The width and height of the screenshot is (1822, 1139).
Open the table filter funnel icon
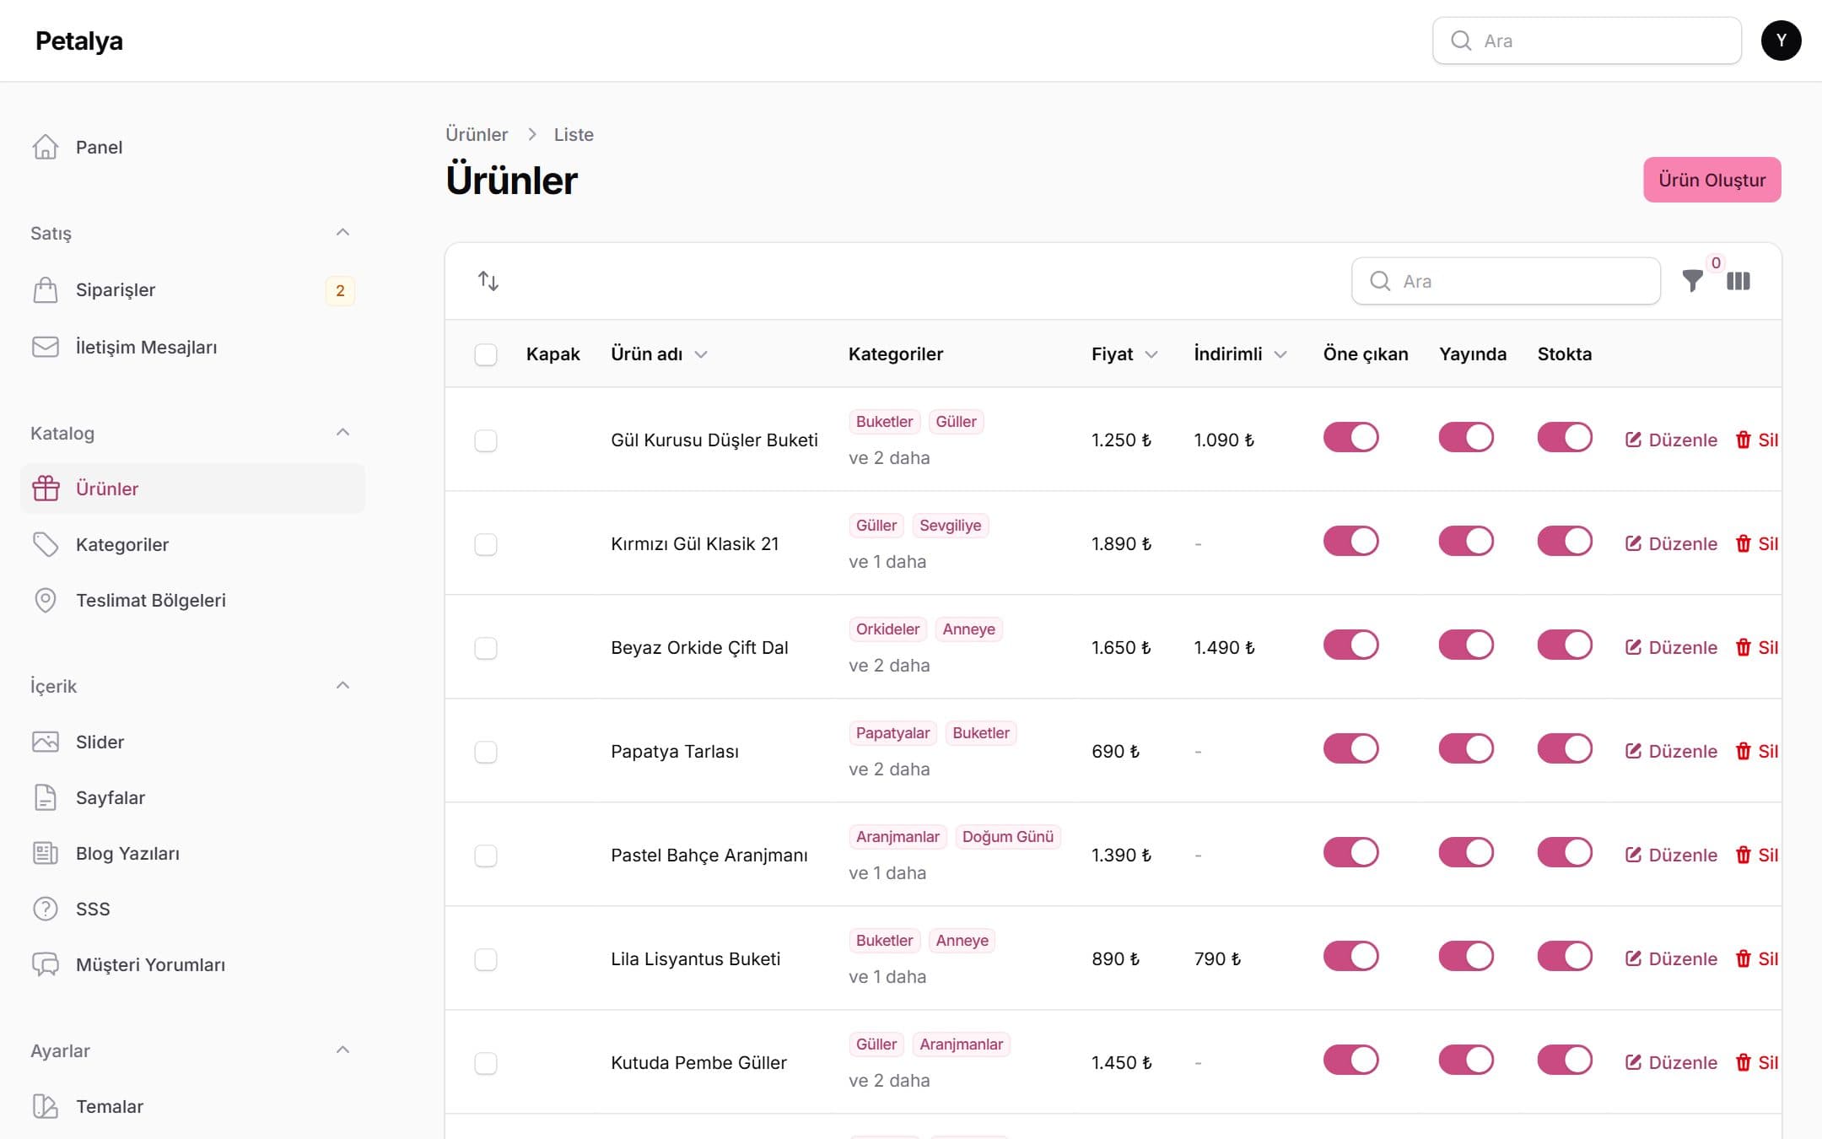pyautogui.click(x=1692, y=281)
